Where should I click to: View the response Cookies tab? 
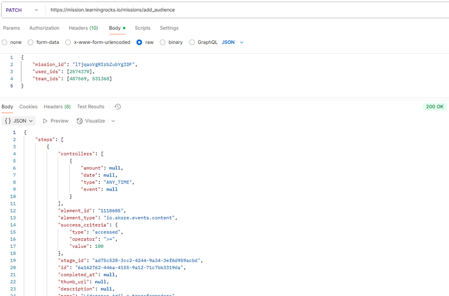[x=28, y=107]
